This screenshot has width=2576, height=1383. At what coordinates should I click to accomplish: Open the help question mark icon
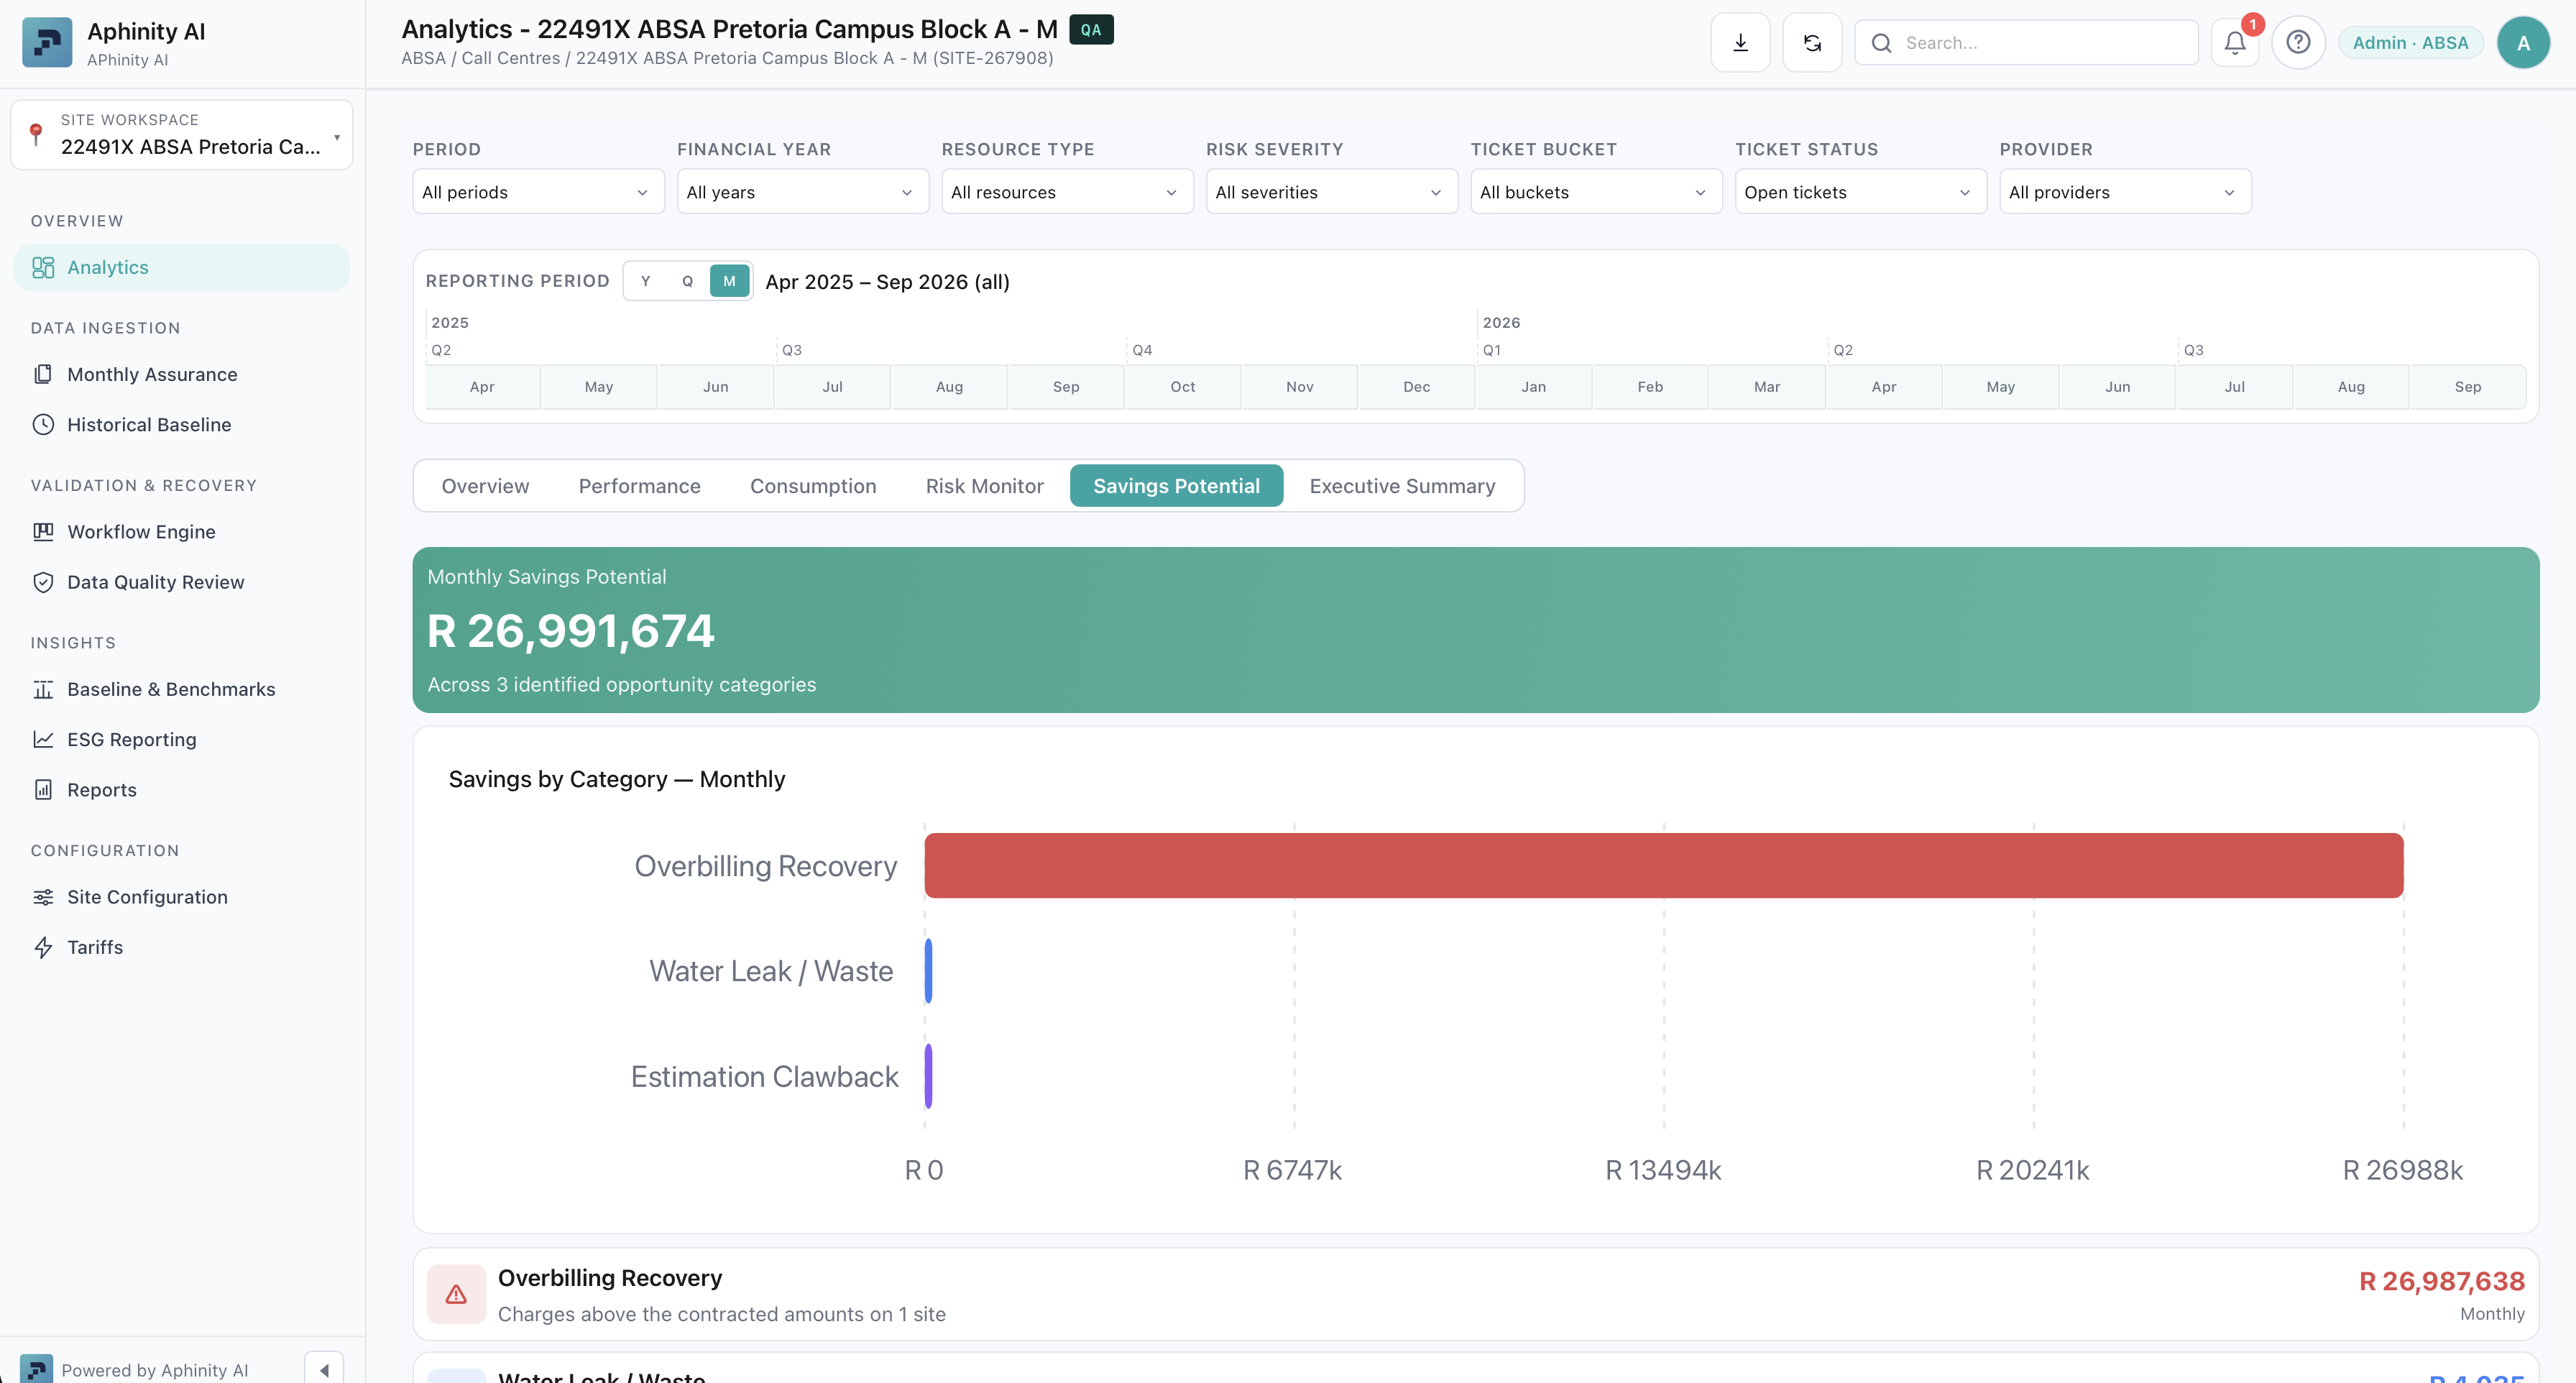[x=2298, y=43]
